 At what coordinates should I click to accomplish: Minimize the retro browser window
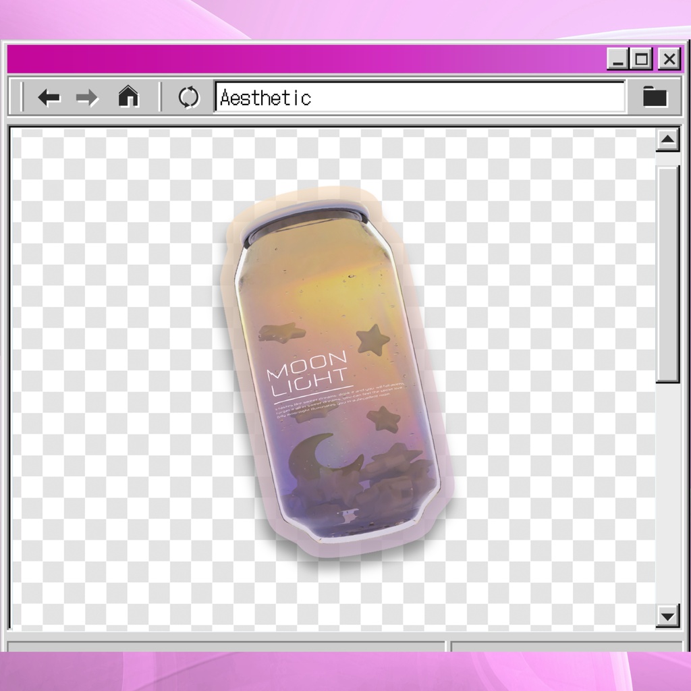[x=618, y=59]
